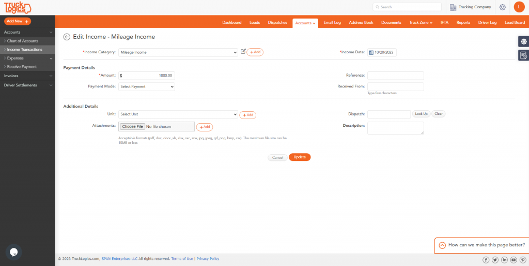This screenshot has width=529, height=266.
Task: Visit the Twitter social icon
Action: click(x=495, y=260)
